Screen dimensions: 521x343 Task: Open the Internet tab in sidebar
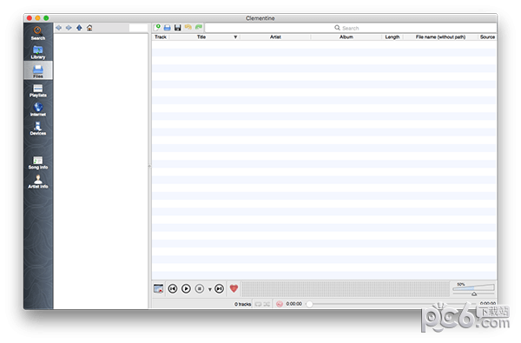point(38,109)
